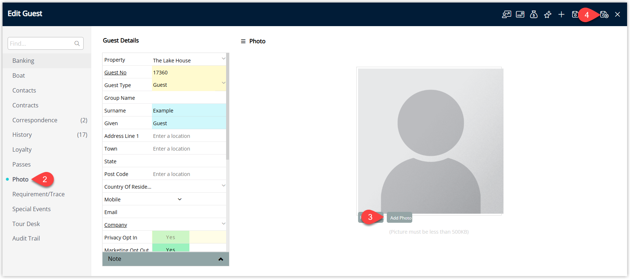Click the Guest No field 17360
The image size is (630, 279).
(189, 73)
